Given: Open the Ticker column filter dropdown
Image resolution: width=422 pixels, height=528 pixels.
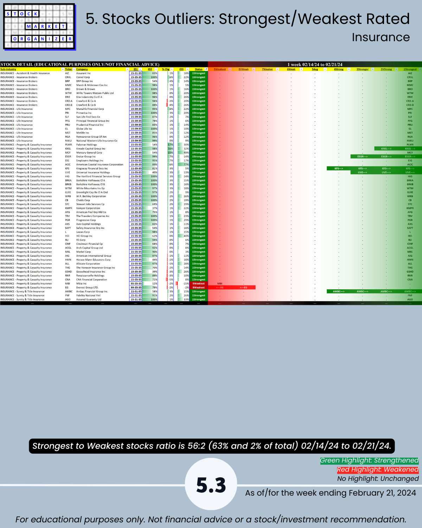Looking at the screenshot, I should pyautogui.click(x=74, y=69).
